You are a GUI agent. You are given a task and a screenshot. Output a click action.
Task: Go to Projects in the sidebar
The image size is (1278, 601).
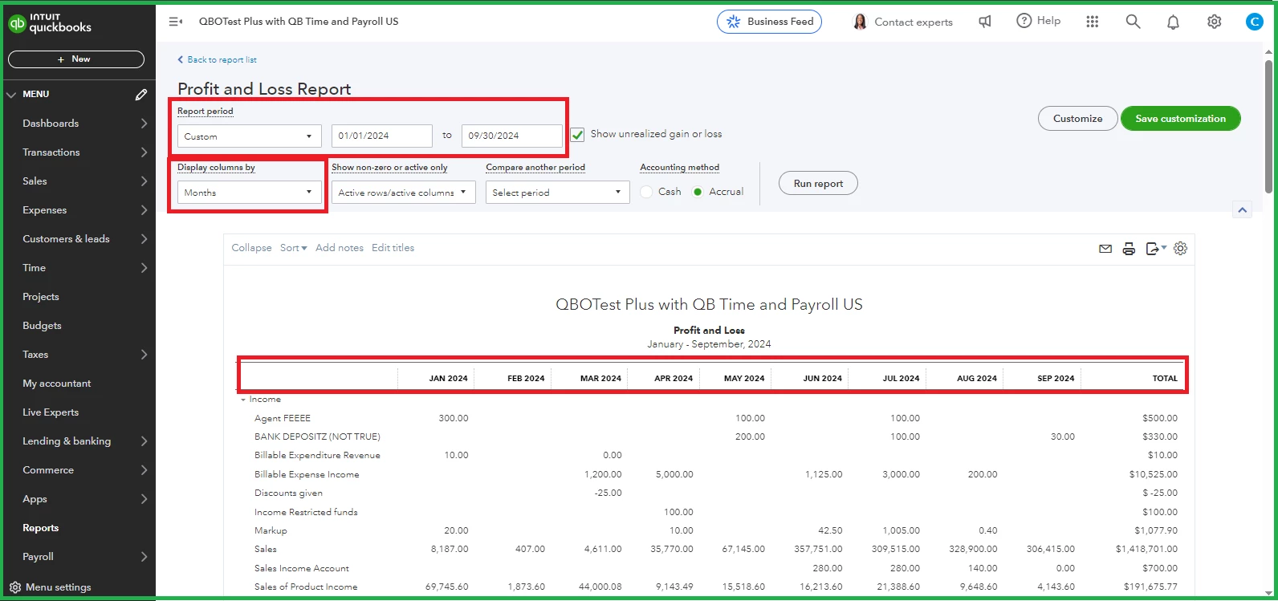pos(41,297)
